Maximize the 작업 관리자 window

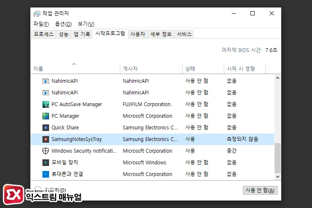(253, 14)
